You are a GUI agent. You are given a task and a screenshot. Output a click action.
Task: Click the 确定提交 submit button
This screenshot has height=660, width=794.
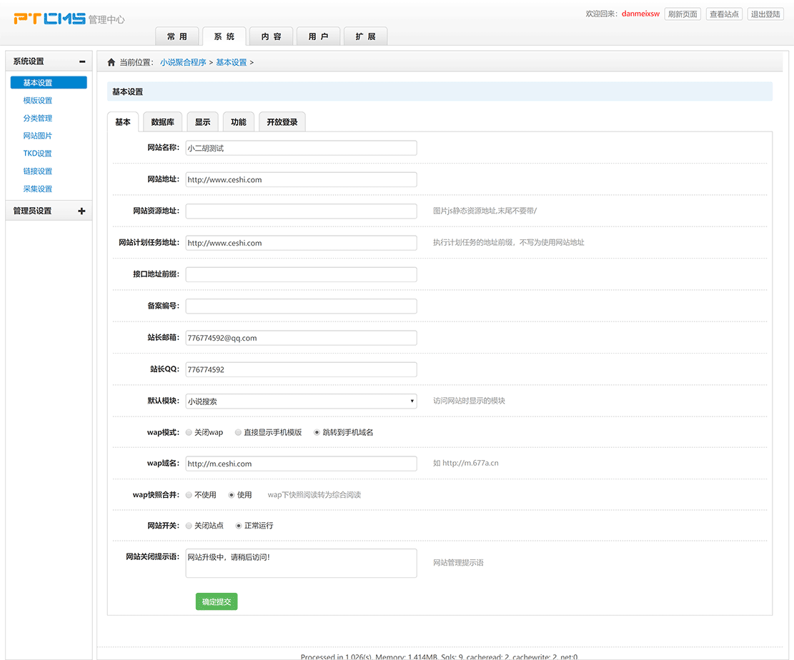[216, 601]
